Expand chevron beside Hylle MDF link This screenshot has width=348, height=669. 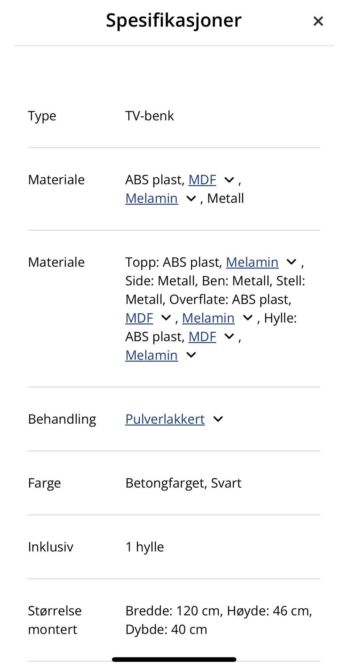point(229,336)
